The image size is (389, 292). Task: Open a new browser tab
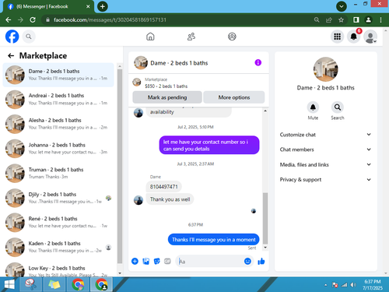click(x=103, y=6)
